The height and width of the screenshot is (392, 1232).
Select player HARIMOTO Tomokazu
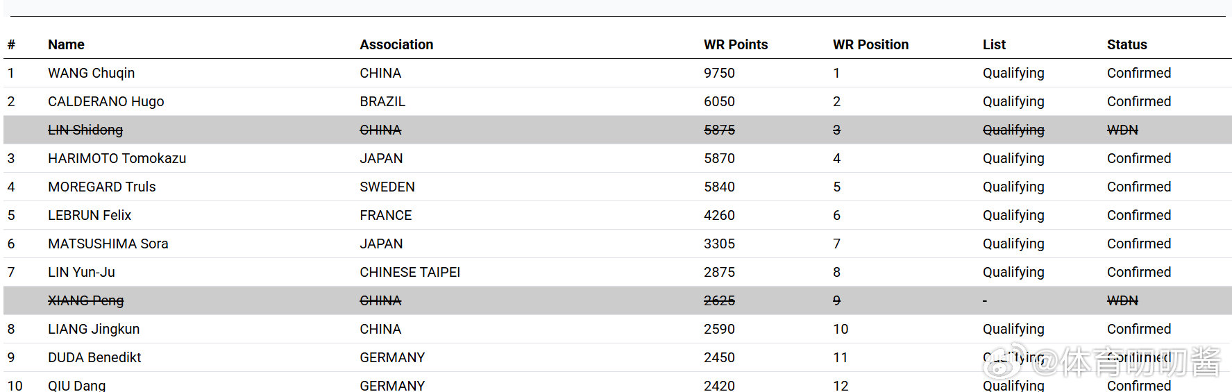117,158
